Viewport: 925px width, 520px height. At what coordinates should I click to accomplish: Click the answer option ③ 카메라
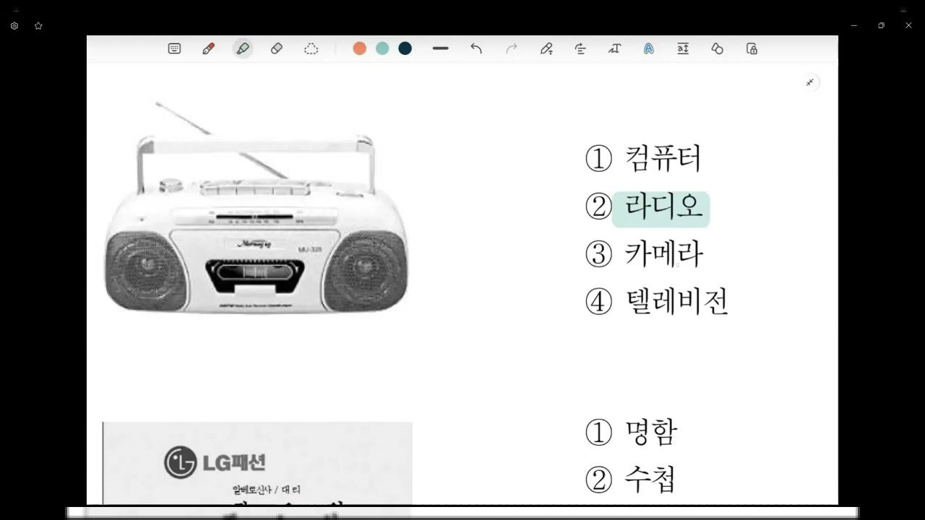point(643,253)
